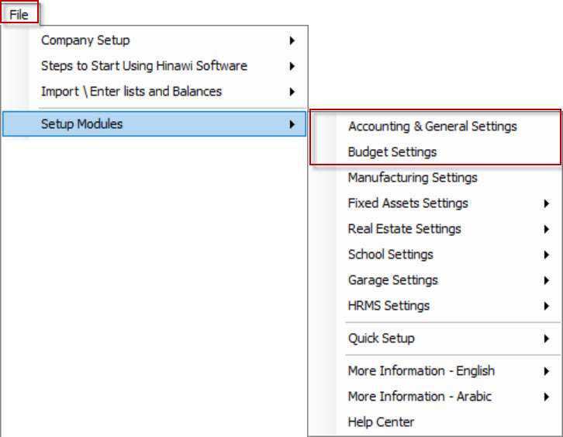Select Garage Settings item
The image size is (563, 437).
(435, 280)
